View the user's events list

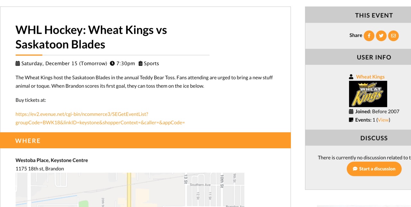pyautogui.click(x=383, y=120)
